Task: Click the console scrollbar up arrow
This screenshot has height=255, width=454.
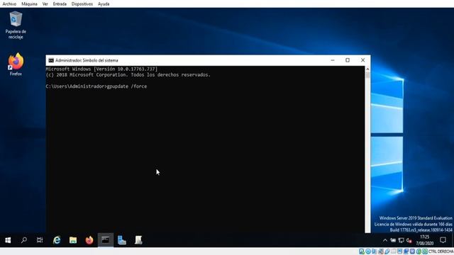Action: tap(367, 69)
